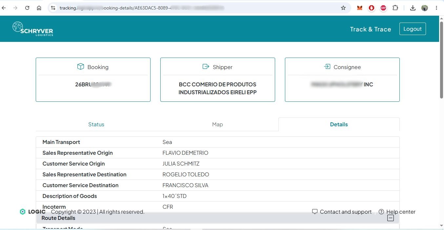Open the Extensions puzzle menu
Screen dimensions: 444x230
point(395,8)
